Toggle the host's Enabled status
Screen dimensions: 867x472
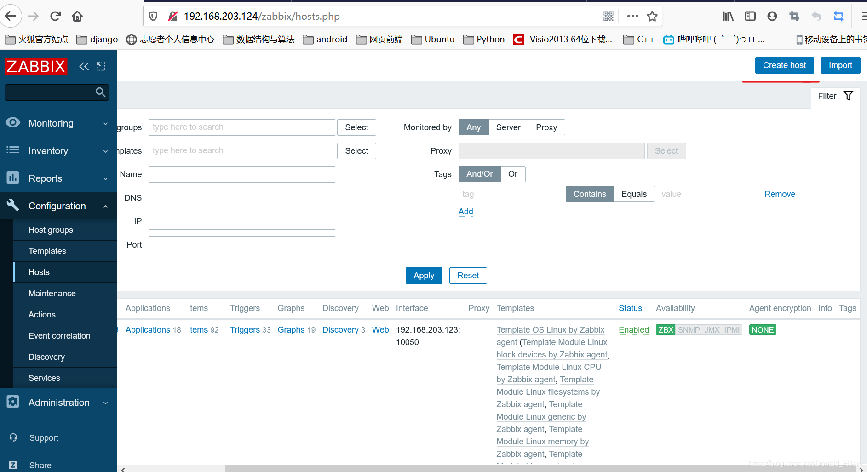(x=634, y=330)
